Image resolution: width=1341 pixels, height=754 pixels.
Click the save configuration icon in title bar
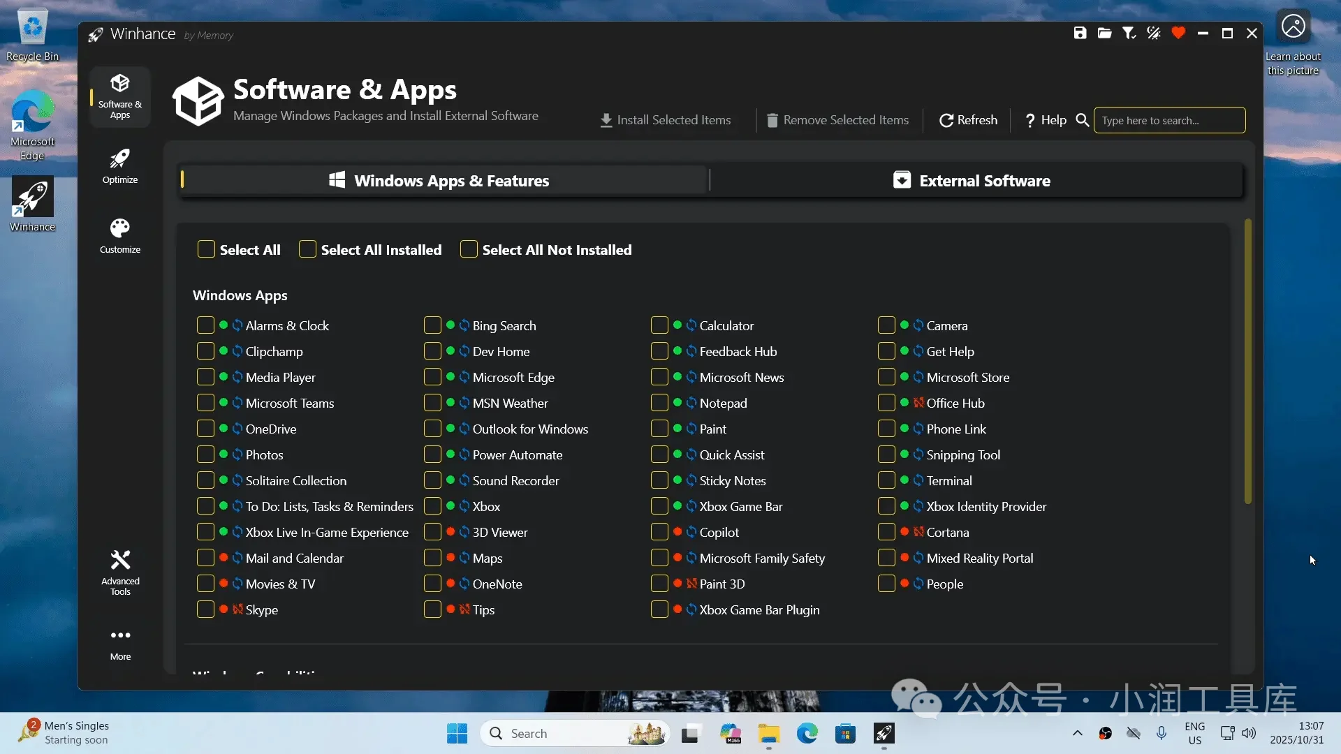point(1080,33)
